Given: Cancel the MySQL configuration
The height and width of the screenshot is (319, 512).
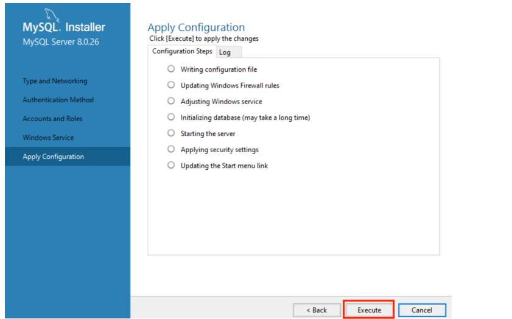Looking at the screenshot, I should [422, 310].
